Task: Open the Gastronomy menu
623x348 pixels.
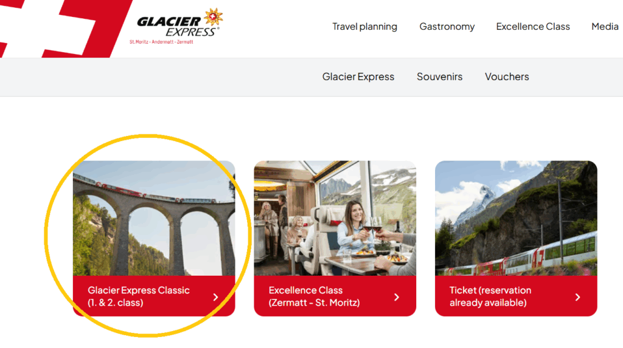Action: (447, 27)
